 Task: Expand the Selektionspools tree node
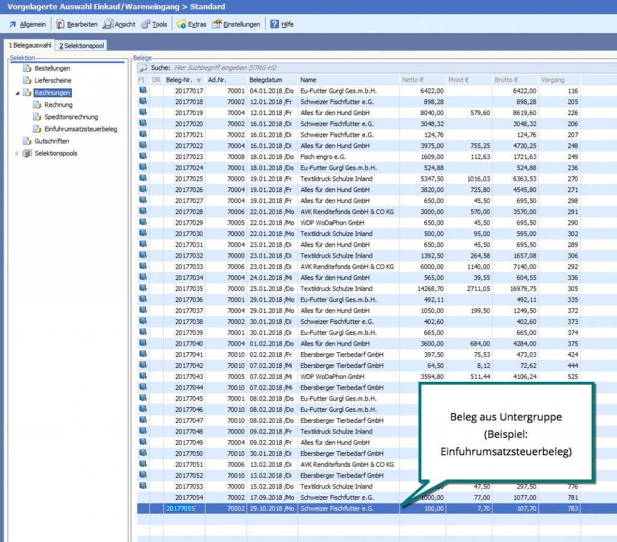[x=17, y=154]
